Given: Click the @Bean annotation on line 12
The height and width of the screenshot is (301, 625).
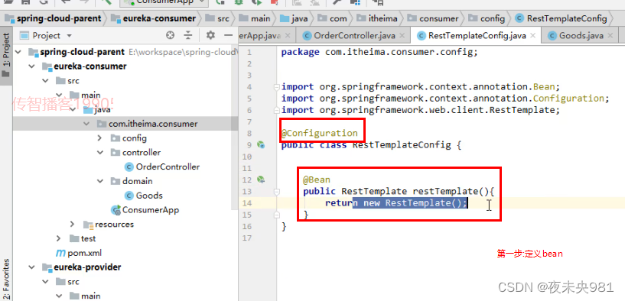Looking at the screenshot, I should pyautogui.click(x=317, y=180).
